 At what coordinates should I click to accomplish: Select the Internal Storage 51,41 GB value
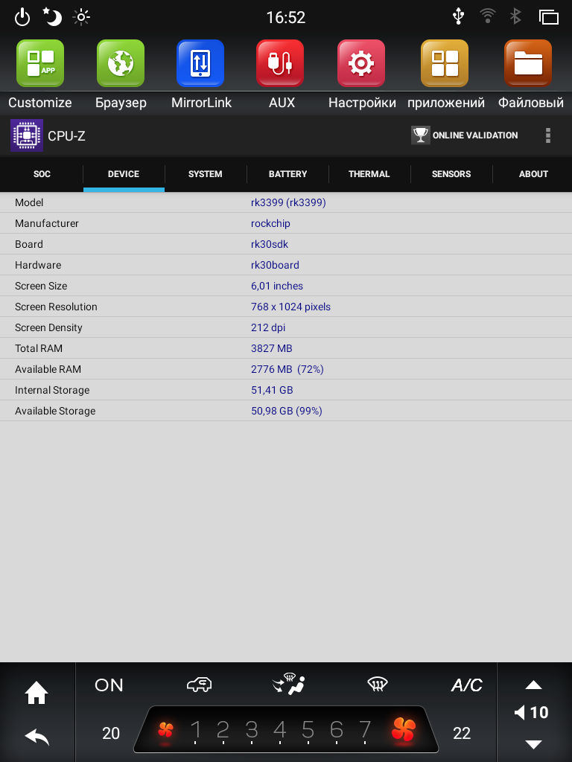[x=272, y=390]
